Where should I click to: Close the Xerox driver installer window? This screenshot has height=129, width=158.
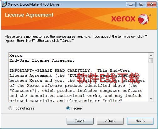[151, 4]
